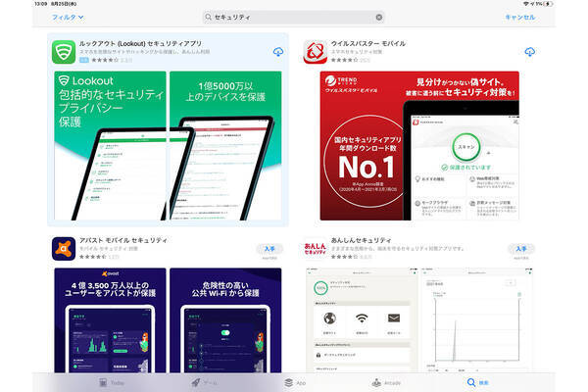Switch to the Today tab
Image resolution: width=588 pixels, height=392 pixels.
coord(111,382)
